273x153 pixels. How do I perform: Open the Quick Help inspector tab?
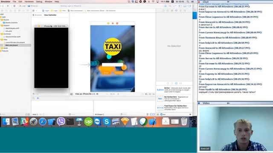coord(168,11)
